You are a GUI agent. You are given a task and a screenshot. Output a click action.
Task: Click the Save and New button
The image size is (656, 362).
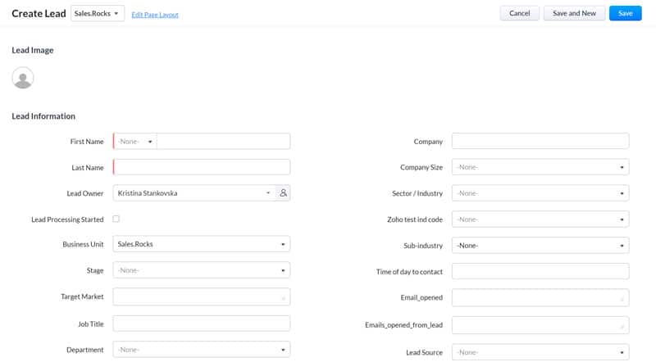click(574, 13)
